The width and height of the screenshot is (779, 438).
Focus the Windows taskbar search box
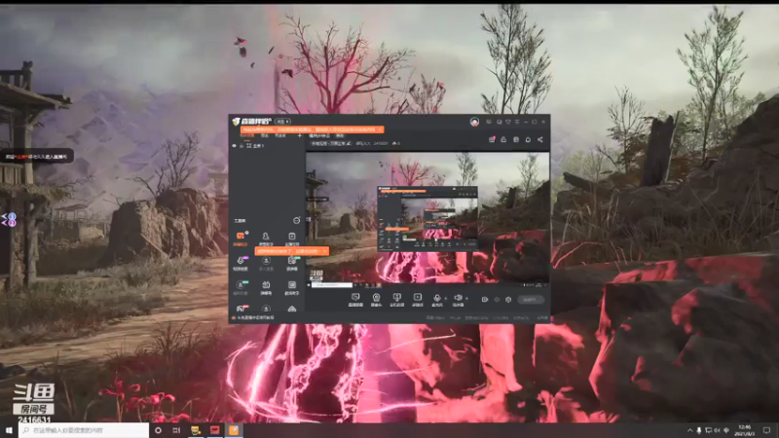click(x=84, y=430)
